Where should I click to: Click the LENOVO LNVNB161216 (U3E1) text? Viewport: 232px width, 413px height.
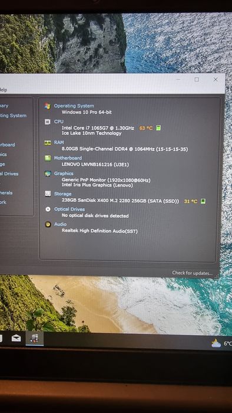(95, 165)
